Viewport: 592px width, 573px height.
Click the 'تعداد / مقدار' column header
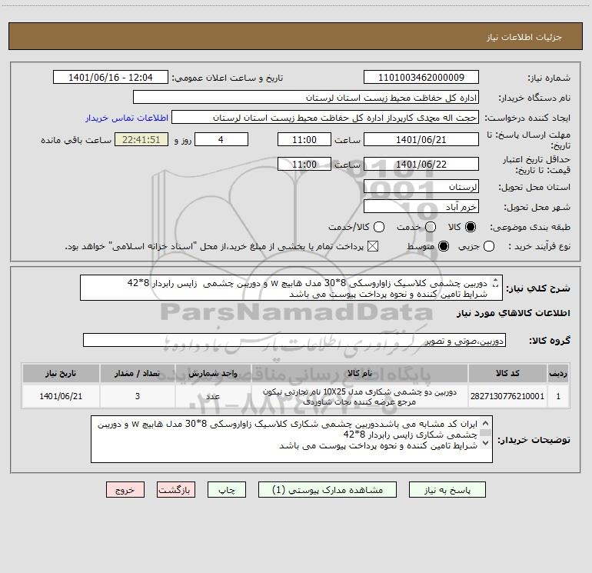pyautogui.click(x=138, y=373)
